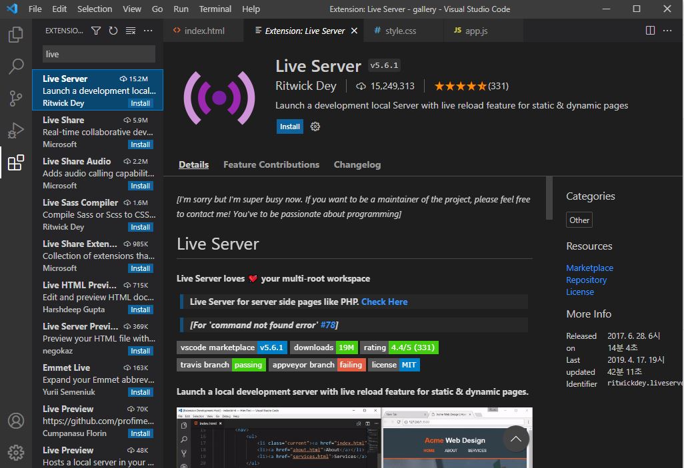
Task: Select Live Server in extensions list
Action: (x=98, y=90)
